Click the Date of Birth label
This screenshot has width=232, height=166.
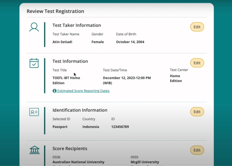point(126,34)
